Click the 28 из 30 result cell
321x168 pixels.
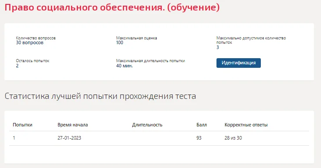(233, 138)
